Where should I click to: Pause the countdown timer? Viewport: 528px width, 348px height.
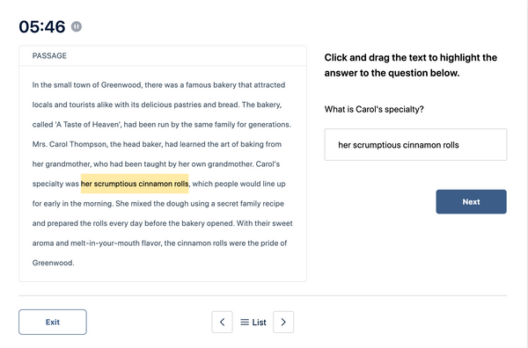click(77, 26)
